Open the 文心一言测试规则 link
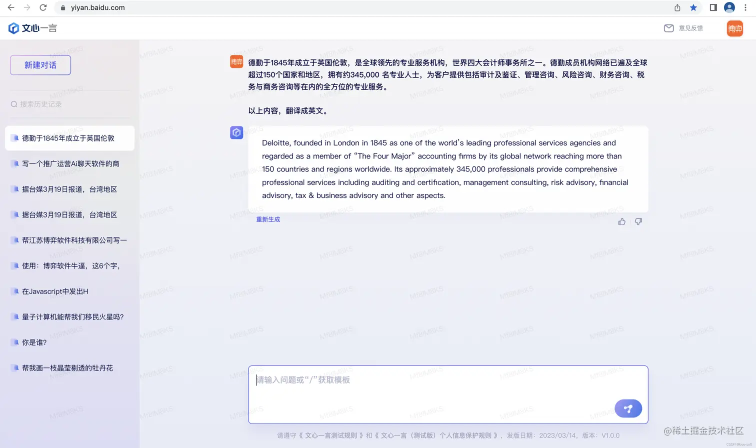This screenshot has height=448, width=756. 331,435
